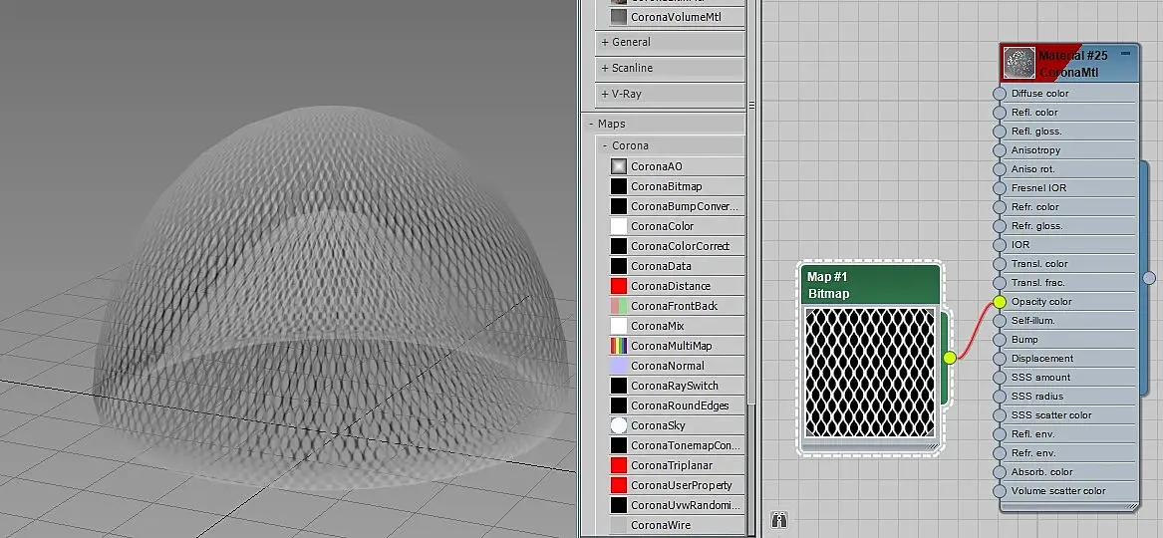Click the CoronaColorCorrect map icon
Viewport: 1163px width, 538px height.
pyautogui.click(x=619, y=246)
